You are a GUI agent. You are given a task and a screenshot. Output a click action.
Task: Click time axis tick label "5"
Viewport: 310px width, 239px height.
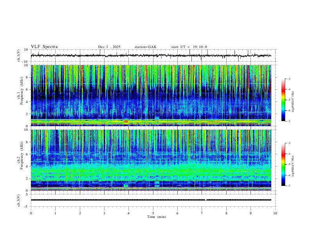[153, 213]
